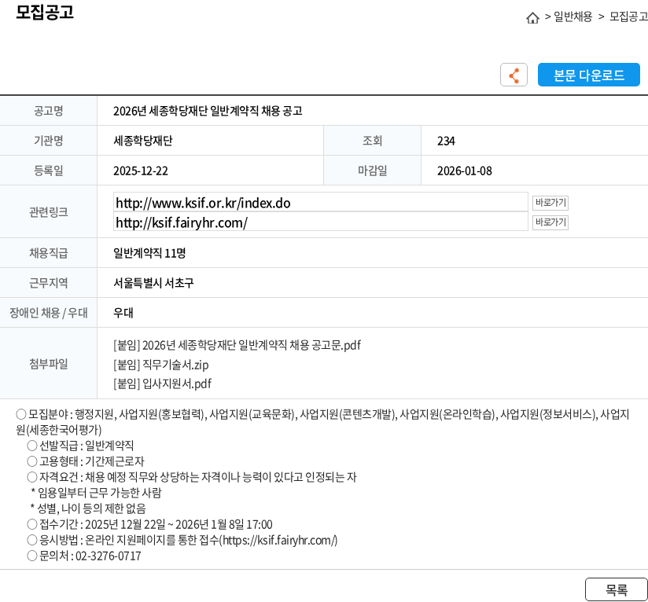648x602 pixels.
Task: Click 바로가기 next to ksif.fairyhr.com link
Action: [x=550, y=222]
